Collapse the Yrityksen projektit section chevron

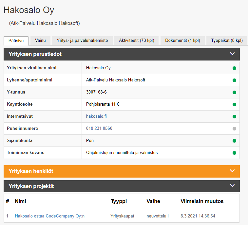(232, 185)
